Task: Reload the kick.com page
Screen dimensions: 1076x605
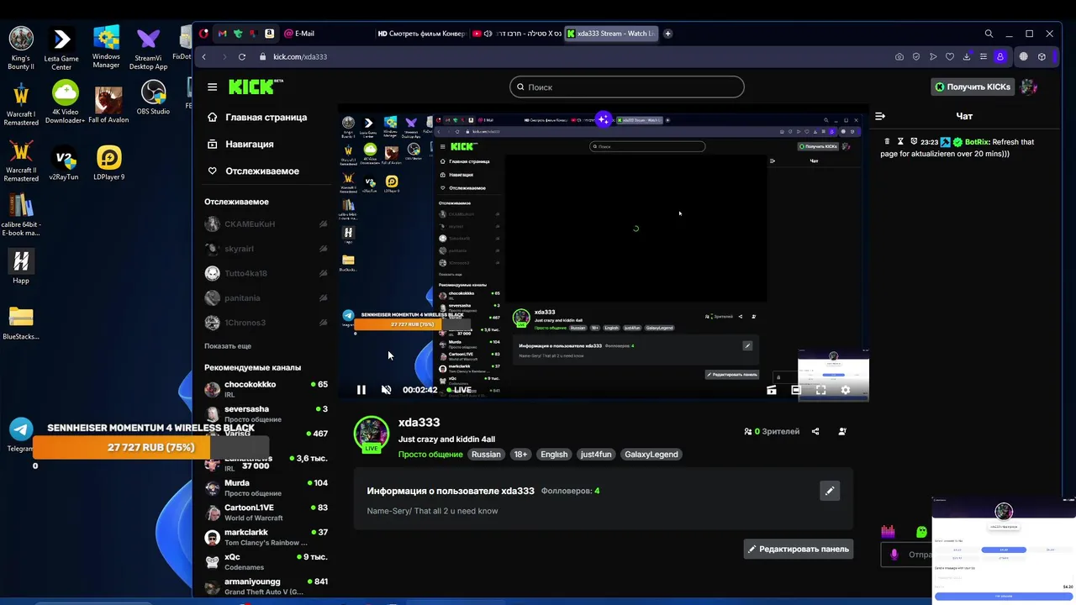Action: 242,56
